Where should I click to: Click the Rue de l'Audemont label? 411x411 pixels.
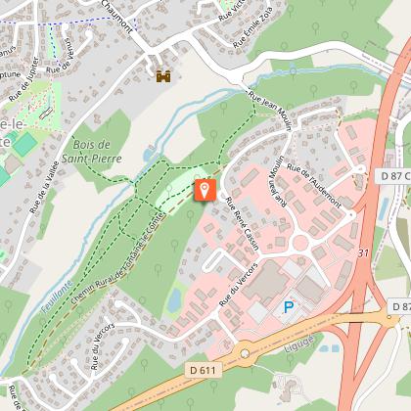coord(314,186)
